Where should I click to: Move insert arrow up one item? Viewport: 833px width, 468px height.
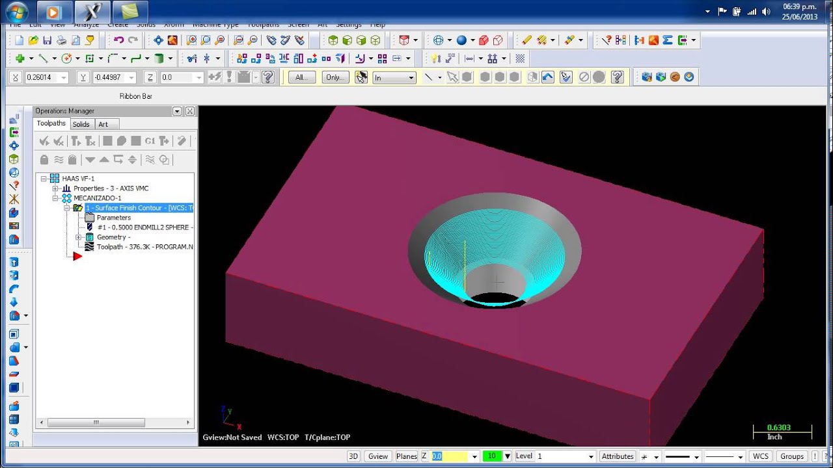pyautogui.click(x=104, y=159)
